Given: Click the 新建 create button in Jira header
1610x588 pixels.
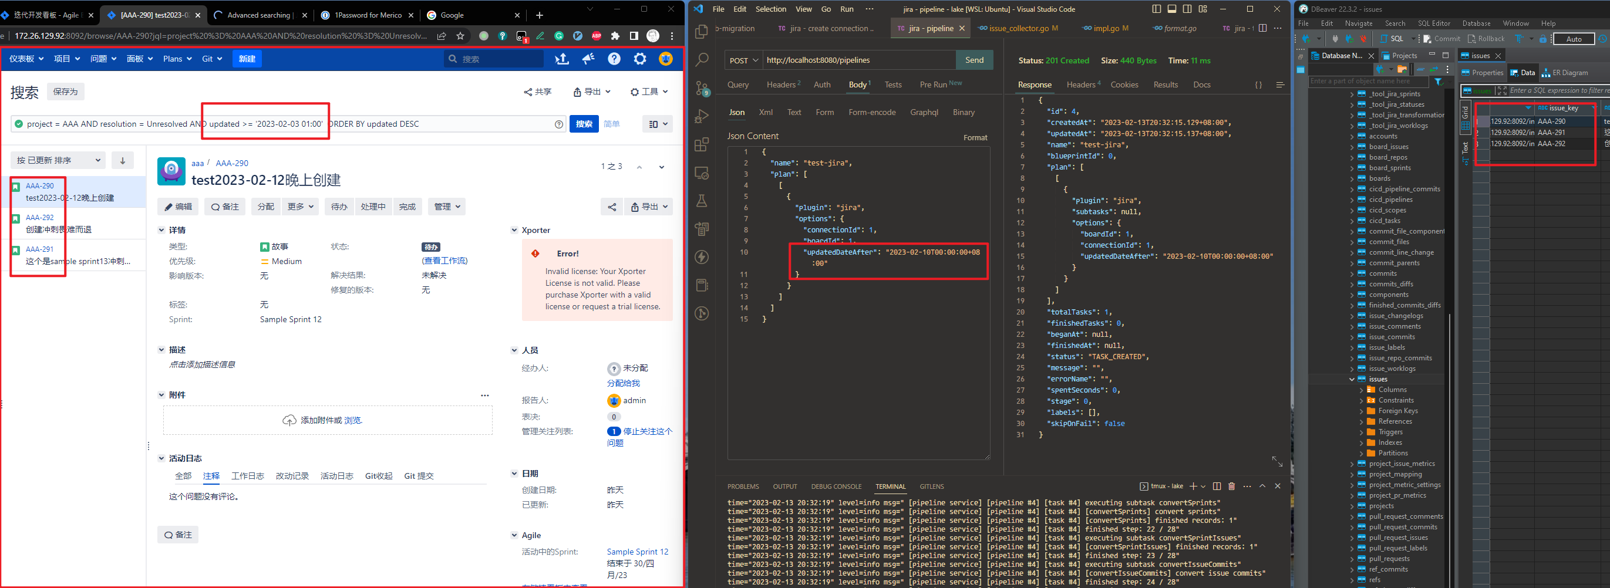Looking at the screenshot, I should pos(247,59).
